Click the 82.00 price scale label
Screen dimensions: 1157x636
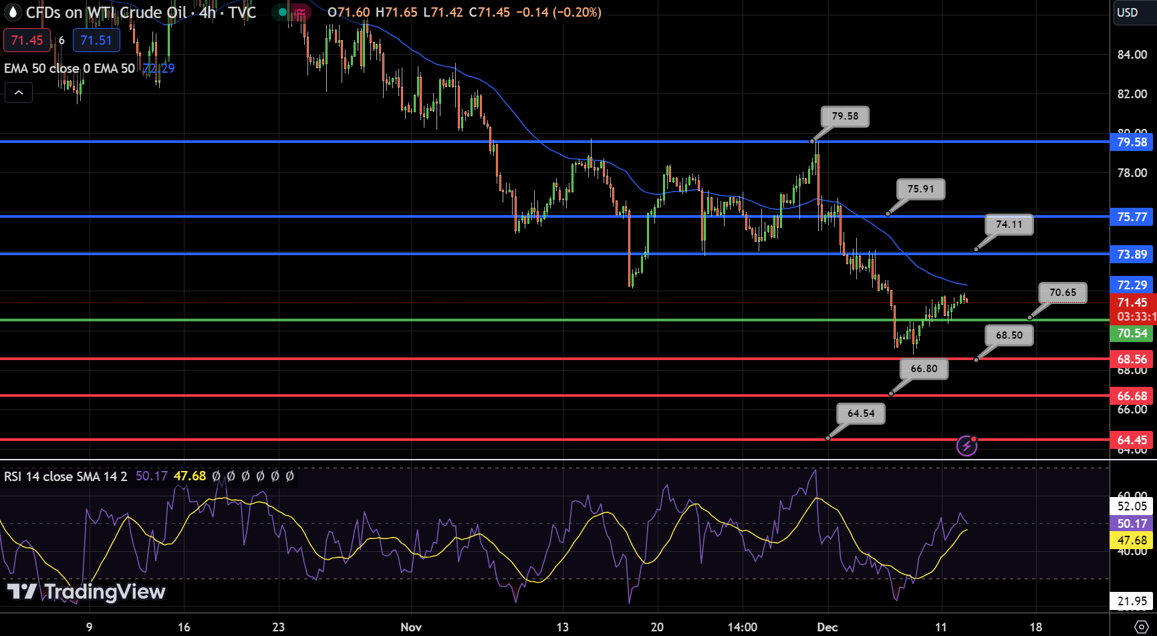(1132, 94)
